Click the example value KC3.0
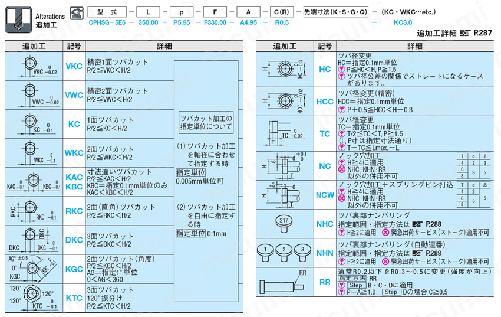Image resolution: width=501 pixels, height=317 pixels. click(403, 22)
